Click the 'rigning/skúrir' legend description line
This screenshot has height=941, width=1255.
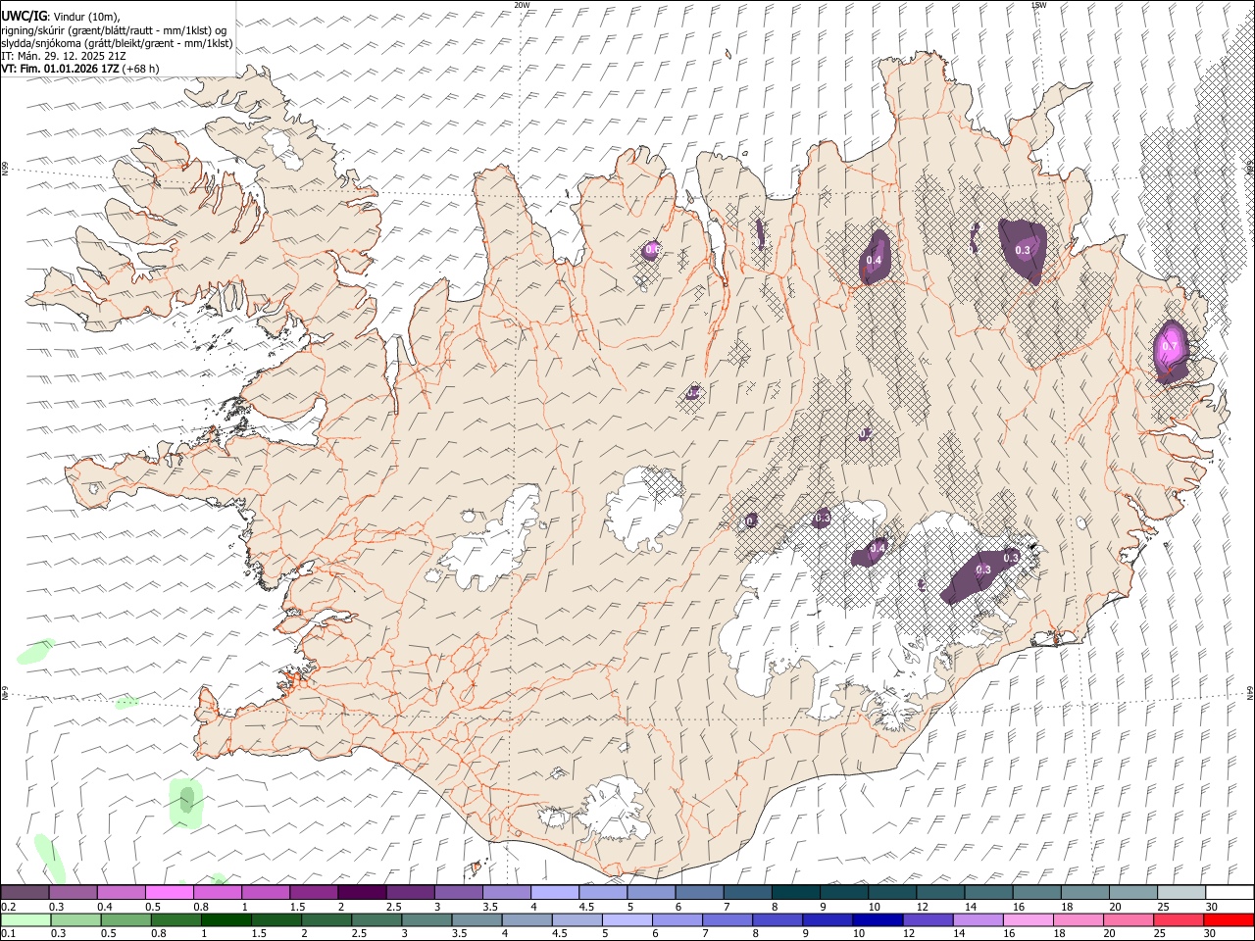coord(115,29)
